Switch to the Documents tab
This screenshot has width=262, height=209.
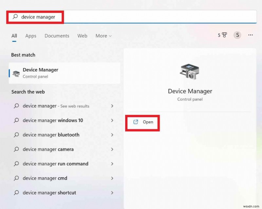click(x=57, y=36)
